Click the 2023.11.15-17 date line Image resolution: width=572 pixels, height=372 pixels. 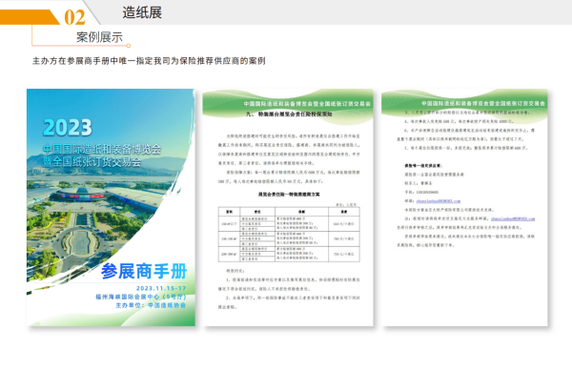pyautogui.click(x=161, y=288)
